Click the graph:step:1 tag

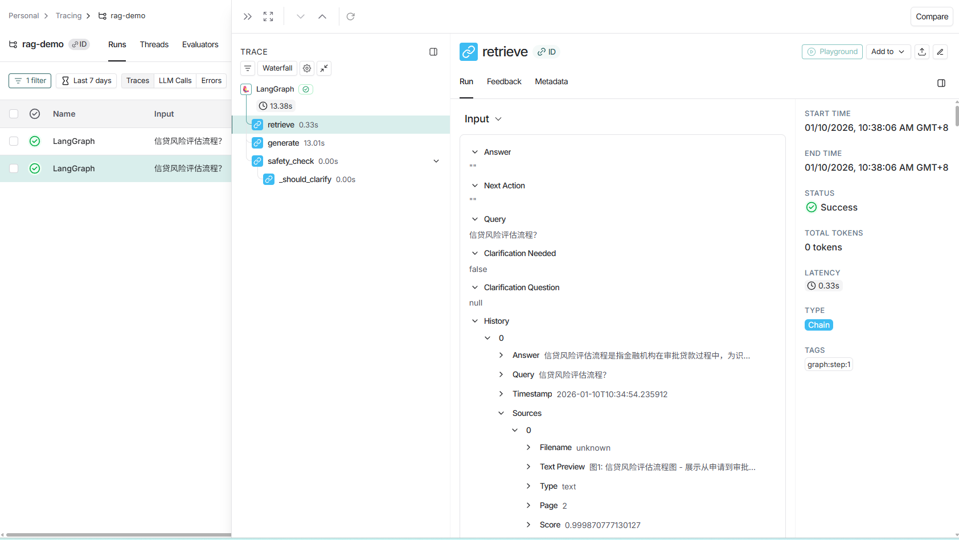point(829,365)
